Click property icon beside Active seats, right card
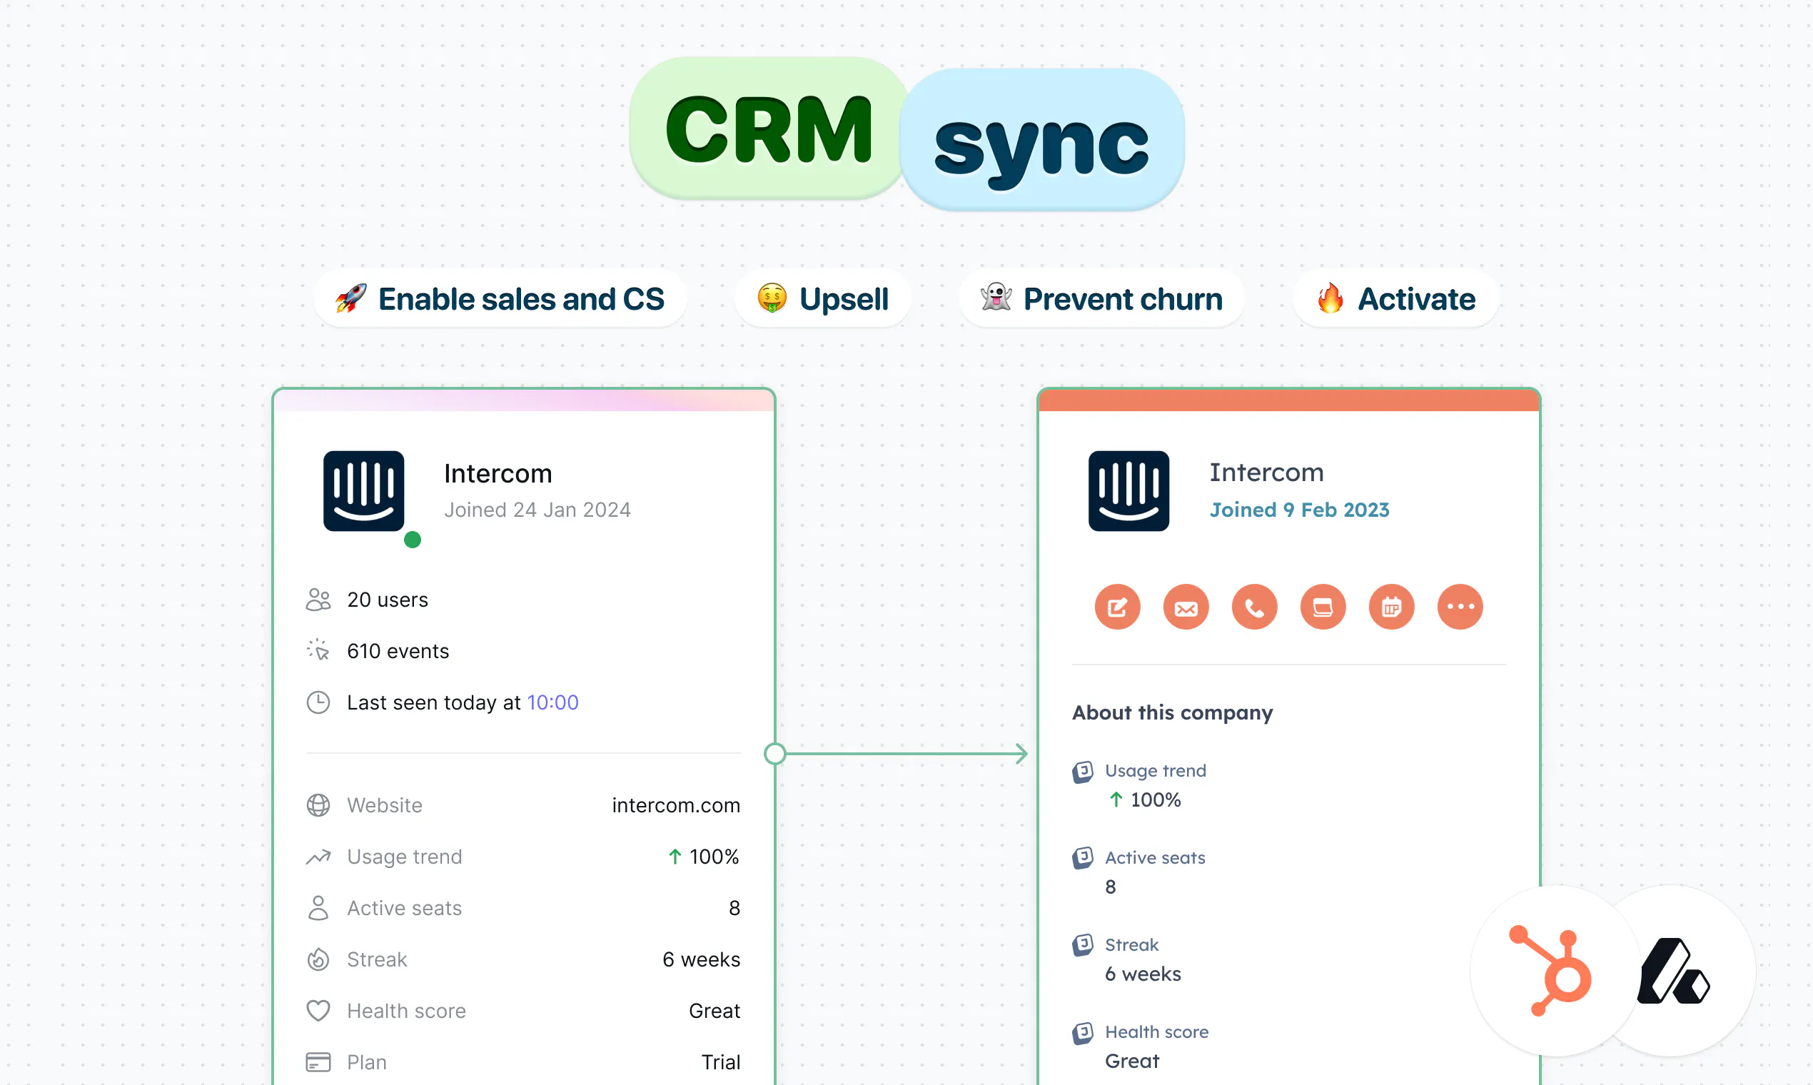The height and width of the screenshot is (1085, 1813). [1083, 857]
